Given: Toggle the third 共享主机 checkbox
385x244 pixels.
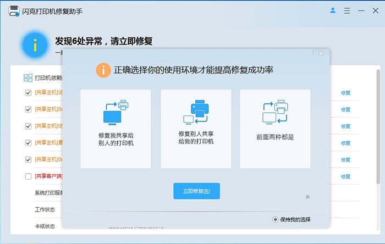Looking at the screenshot, I should click(28, 126).
